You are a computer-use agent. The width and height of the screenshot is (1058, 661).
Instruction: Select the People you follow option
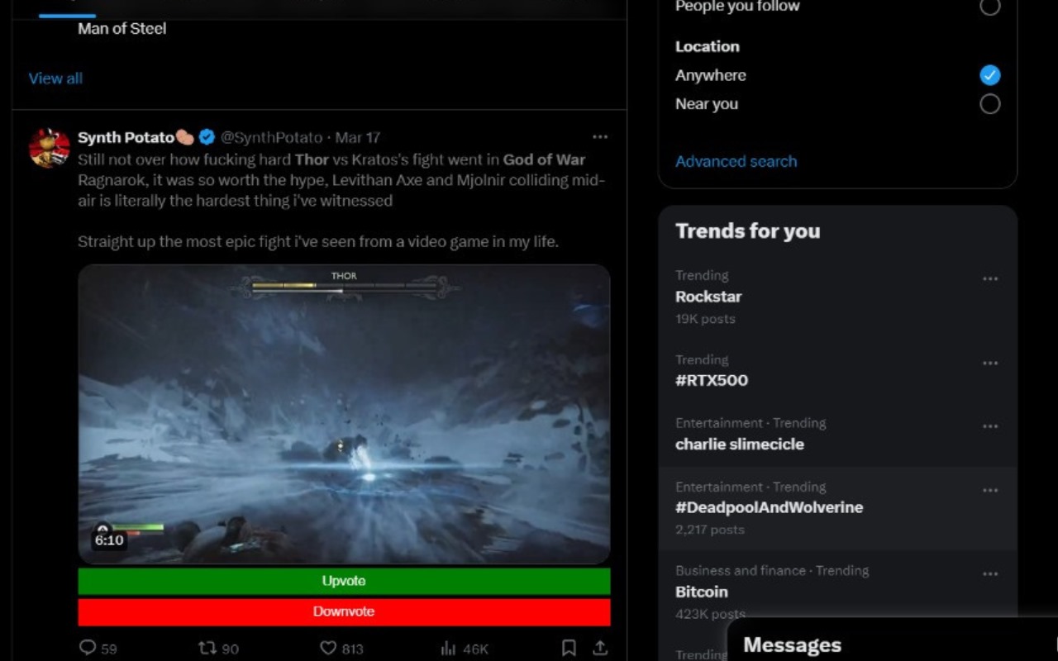click(x=989, y=7)
